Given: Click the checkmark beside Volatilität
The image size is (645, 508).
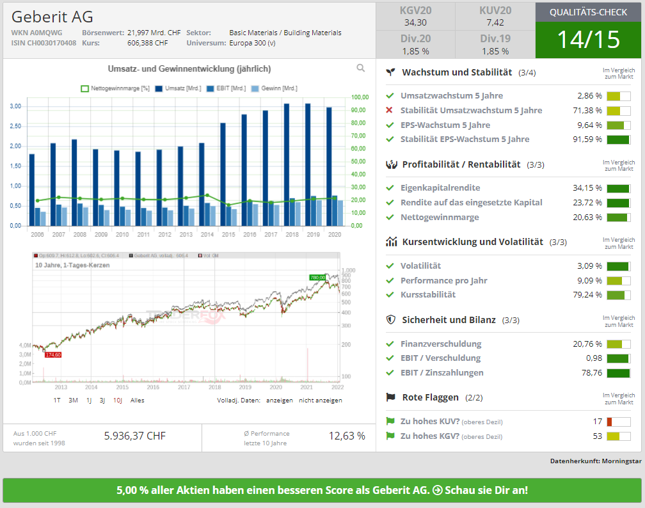Looking at the screenshot, I should click(x=390, y=266).
